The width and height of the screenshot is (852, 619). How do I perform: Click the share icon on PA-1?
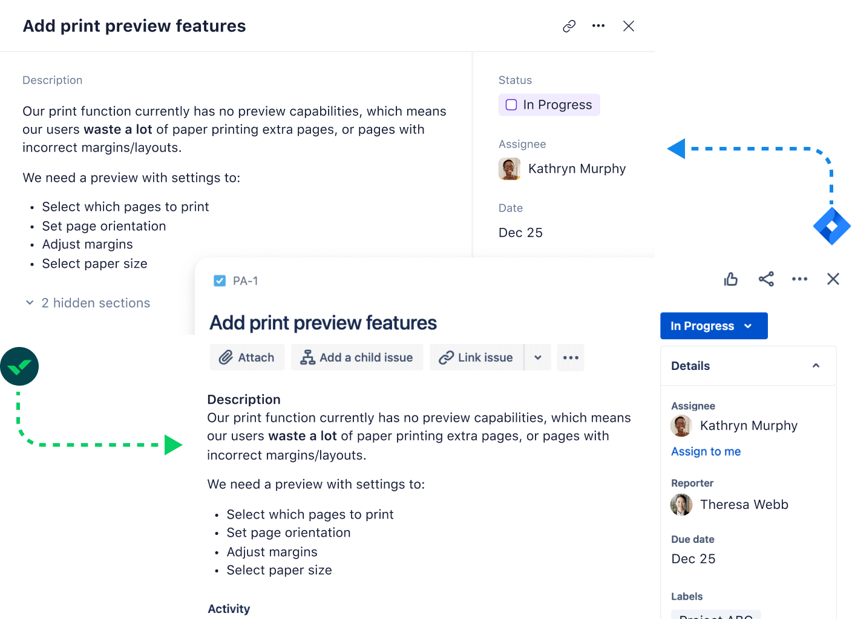(x=766, y=279)
